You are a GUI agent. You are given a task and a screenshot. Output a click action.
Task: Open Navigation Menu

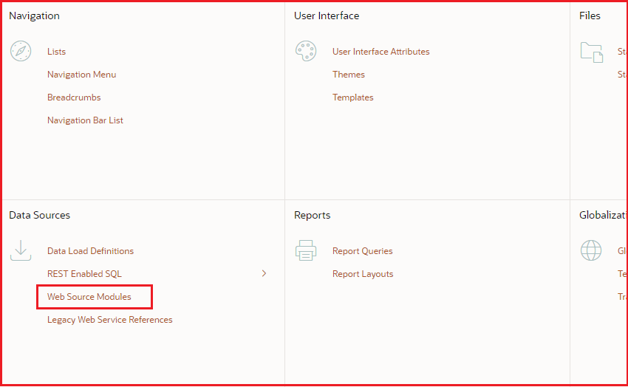click(x=81, y=75)
